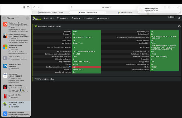The height and width of the screenshot is (118, 182).
Task: Click the benchmark gauge icon in Santé panel
Action: tap(179, 26)
